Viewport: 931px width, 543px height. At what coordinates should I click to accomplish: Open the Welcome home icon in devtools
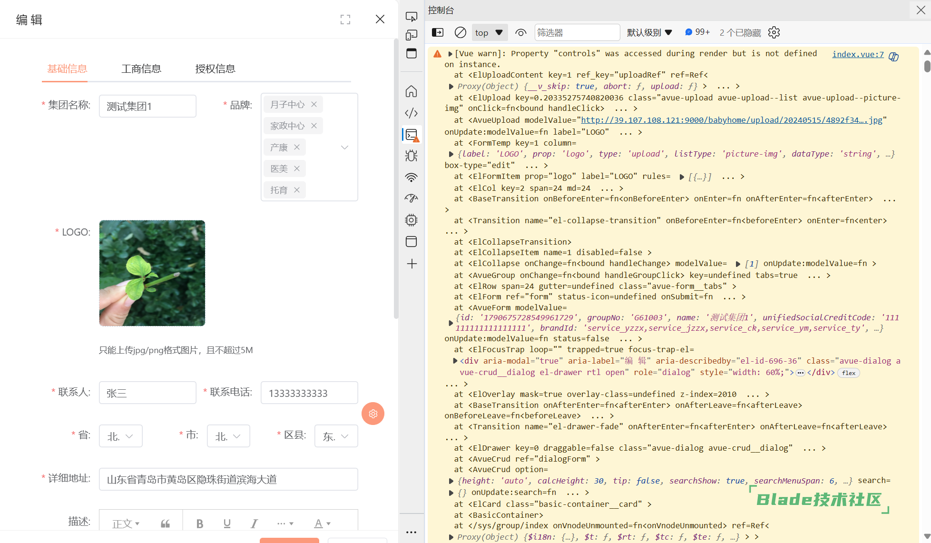tap(412, 91)
